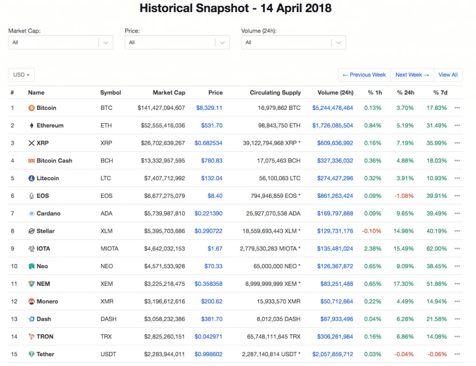The width and height of the screenshot is (476, 366).
Task: Open the more-options dots for Tether row
Action: pyautogui.click(x=457, y=354)
